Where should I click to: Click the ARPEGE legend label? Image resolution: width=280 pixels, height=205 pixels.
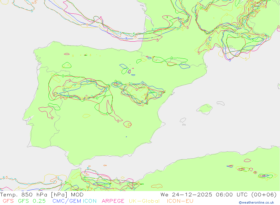[x=113, y=201]
